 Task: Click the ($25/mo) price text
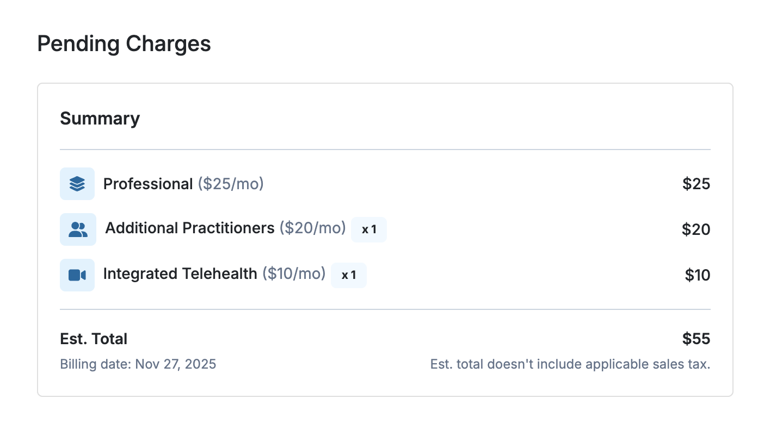231,184
